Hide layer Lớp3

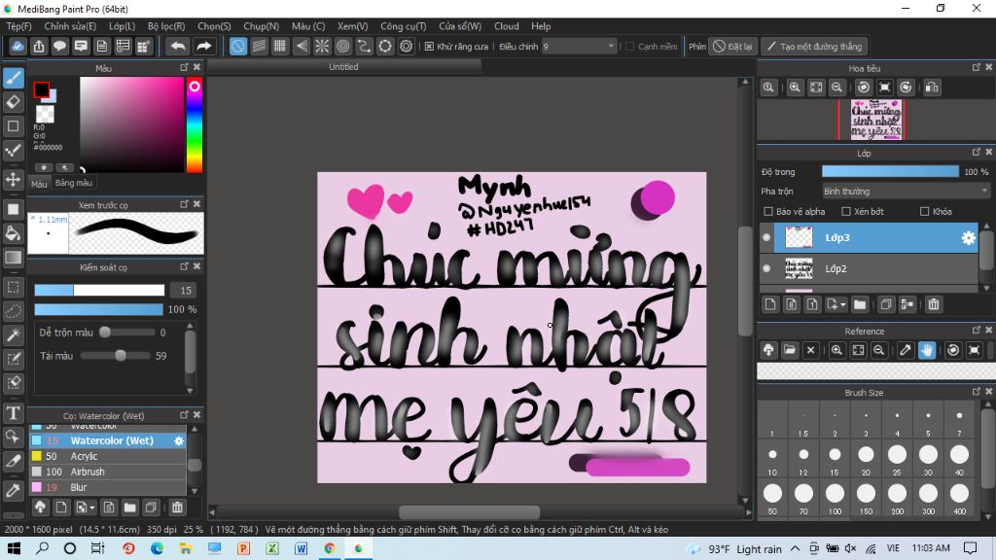click(x=766, y=237)
